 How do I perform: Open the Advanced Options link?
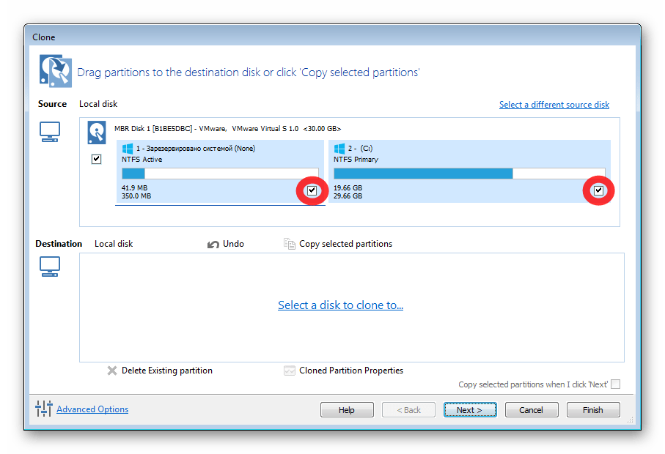click(92, 409)
